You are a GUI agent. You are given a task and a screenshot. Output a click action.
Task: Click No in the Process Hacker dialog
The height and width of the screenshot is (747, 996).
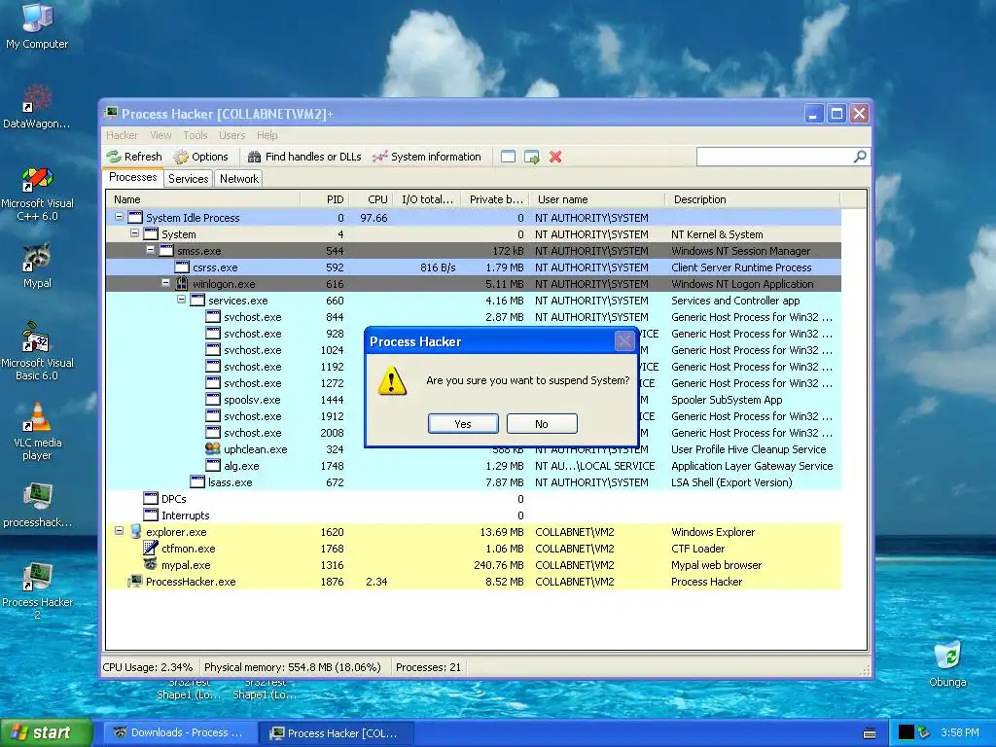542,424
